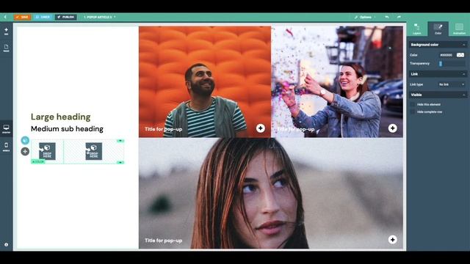Click the dark round add row plus icon
The image size is (470, 264).
coord(25,152)
